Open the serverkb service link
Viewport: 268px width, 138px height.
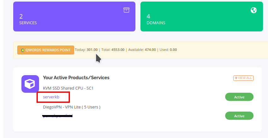51,97
